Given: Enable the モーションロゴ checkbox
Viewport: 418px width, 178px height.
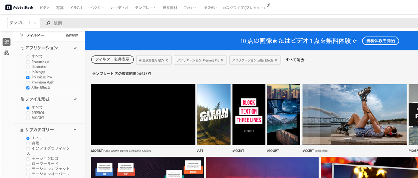Looking at the screenshot, I should point(28,159).
